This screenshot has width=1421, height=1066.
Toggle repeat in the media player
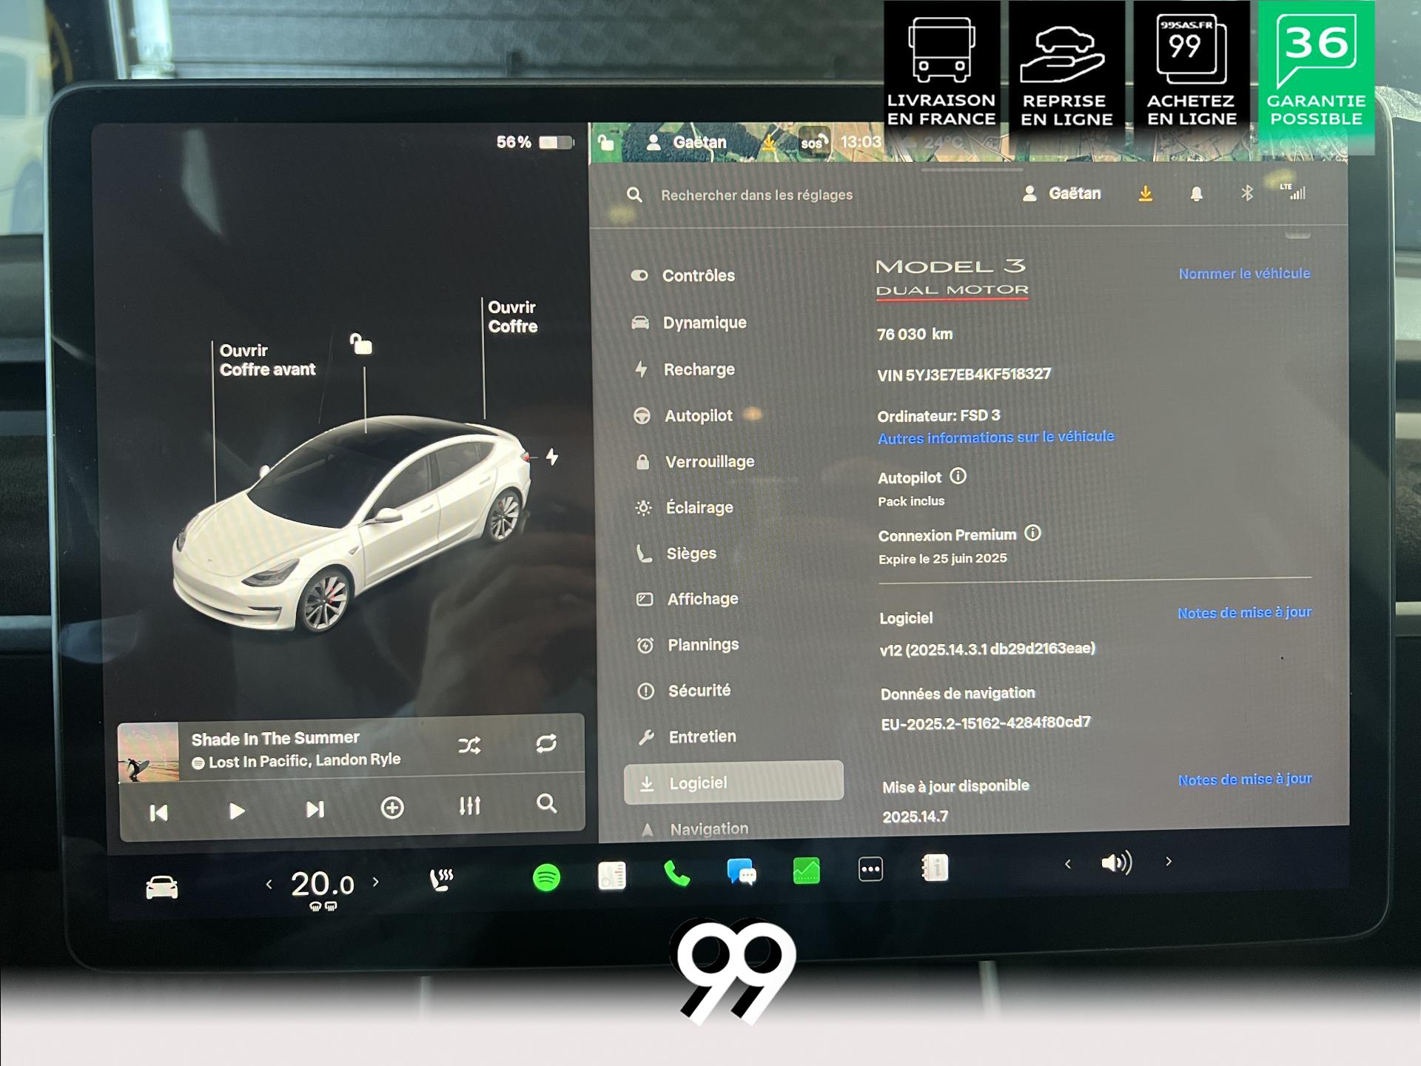[x=546, y=743]
